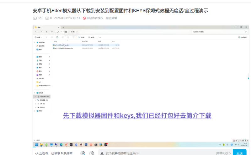Click the Explorer forward arrow
251x155 pixels.
click(x=41, y=32)
